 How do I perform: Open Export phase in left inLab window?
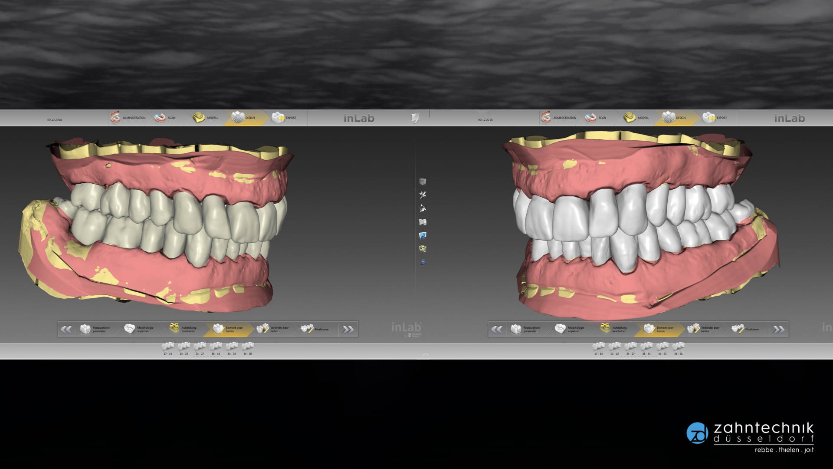tap(284, 118)
